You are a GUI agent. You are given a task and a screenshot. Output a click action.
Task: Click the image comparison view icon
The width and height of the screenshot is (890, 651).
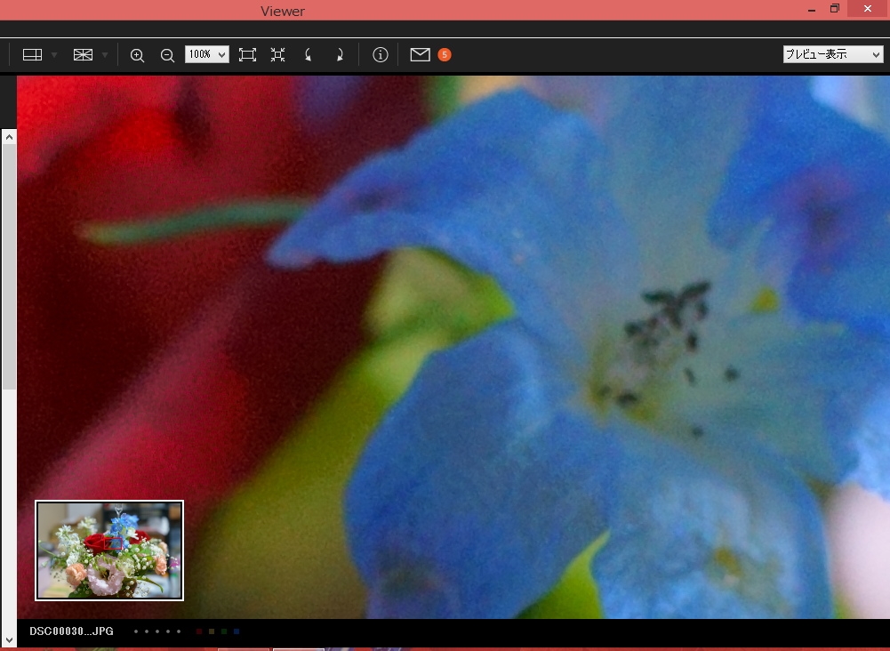pos(83,54)
